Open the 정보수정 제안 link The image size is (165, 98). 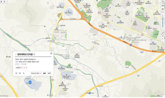(x=36, y=73)
